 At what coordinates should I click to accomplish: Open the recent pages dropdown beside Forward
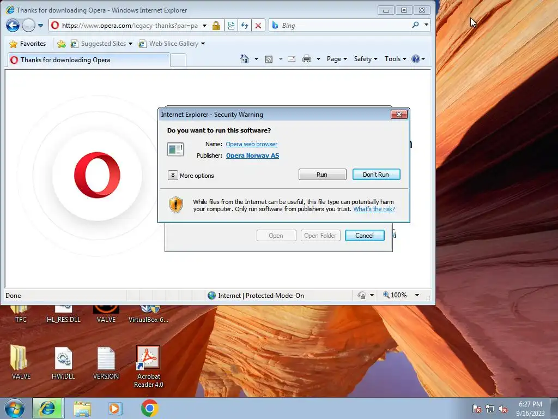coord(40,26)
